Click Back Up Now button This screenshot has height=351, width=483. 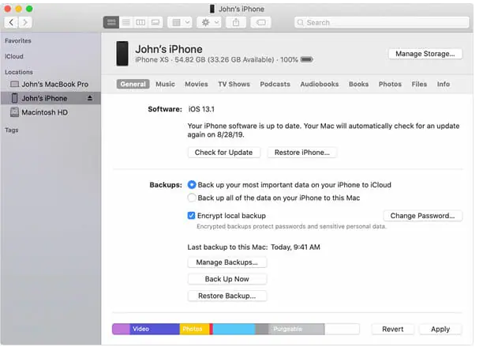tap(227, 279)
